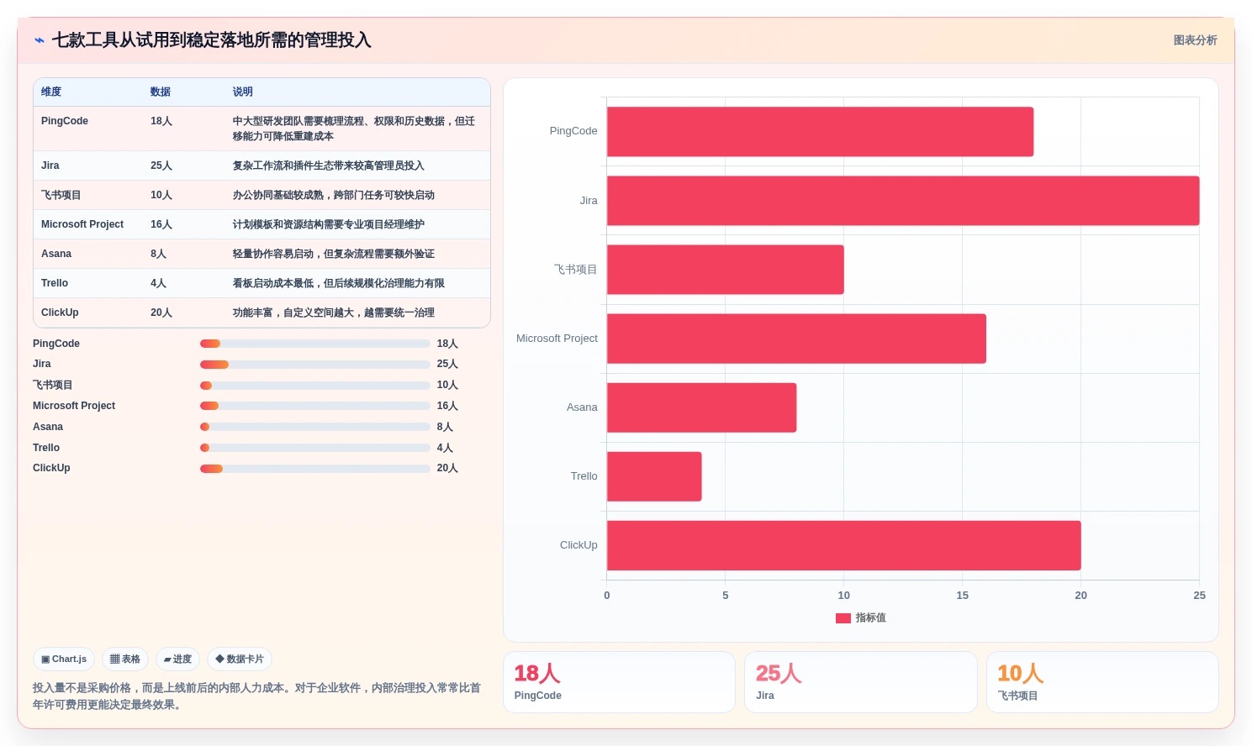The height and width of the screenshot is (746, 1252).
Task: Select the Chart.js tag chip
Action: pyautogui.click(x=64, y=659)
